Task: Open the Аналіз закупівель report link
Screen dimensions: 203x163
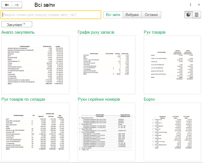Action: pyautogui.click(x=18, y=32)
